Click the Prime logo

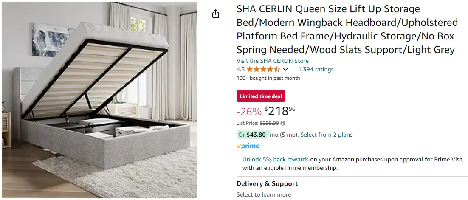coord(248,146)
